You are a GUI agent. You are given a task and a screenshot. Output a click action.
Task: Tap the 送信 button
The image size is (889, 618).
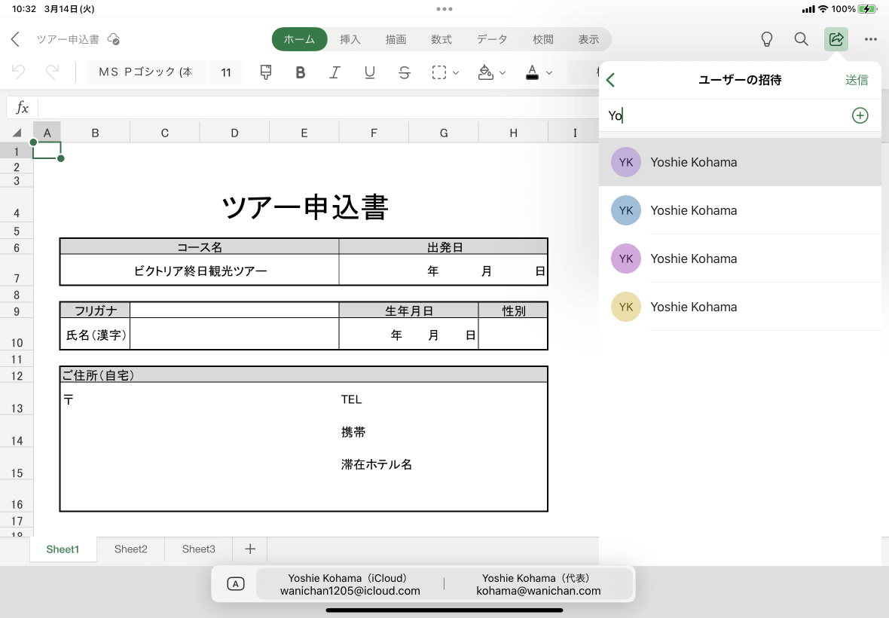click(857, 80)
